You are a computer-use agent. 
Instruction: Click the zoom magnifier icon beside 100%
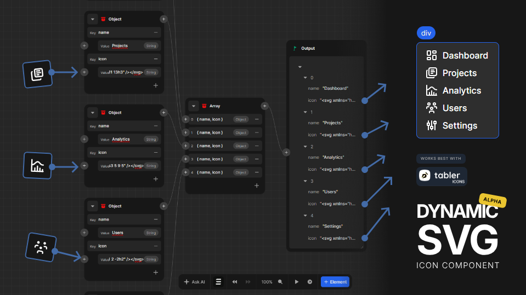pyautogui.click(x=280, y=282)
